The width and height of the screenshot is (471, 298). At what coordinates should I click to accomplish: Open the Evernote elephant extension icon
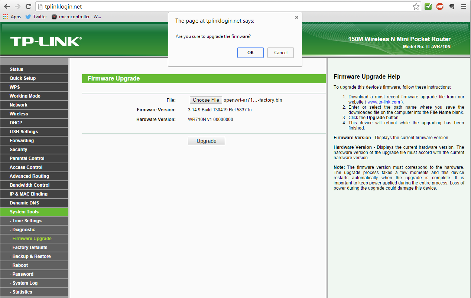click(x=452, y=6)
